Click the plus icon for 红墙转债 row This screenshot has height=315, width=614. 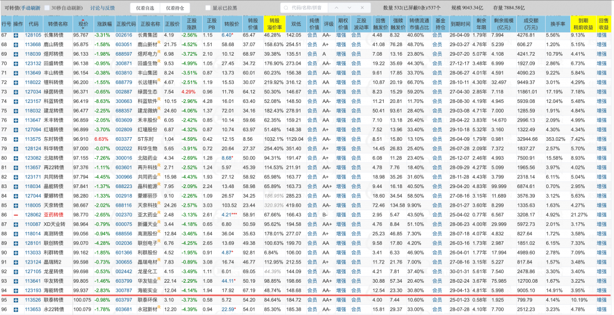pos(16,129)
